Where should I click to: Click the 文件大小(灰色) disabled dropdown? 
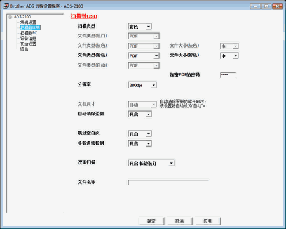229,46
